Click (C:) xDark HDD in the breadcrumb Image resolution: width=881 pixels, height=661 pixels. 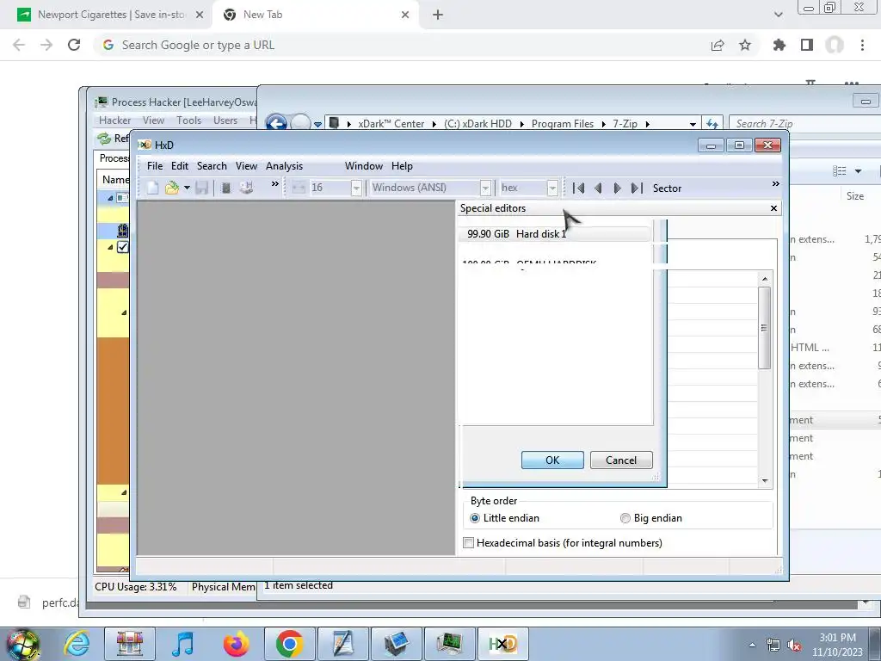point(477,124)
